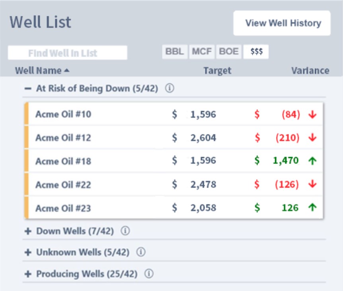
Task: Click green up arrow on Acme Oil #23
Action: [x=312, y=208]
